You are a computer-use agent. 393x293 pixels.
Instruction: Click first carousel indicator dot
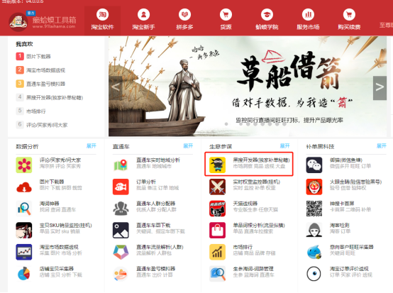pyautogui.click(x=226, y=124)
